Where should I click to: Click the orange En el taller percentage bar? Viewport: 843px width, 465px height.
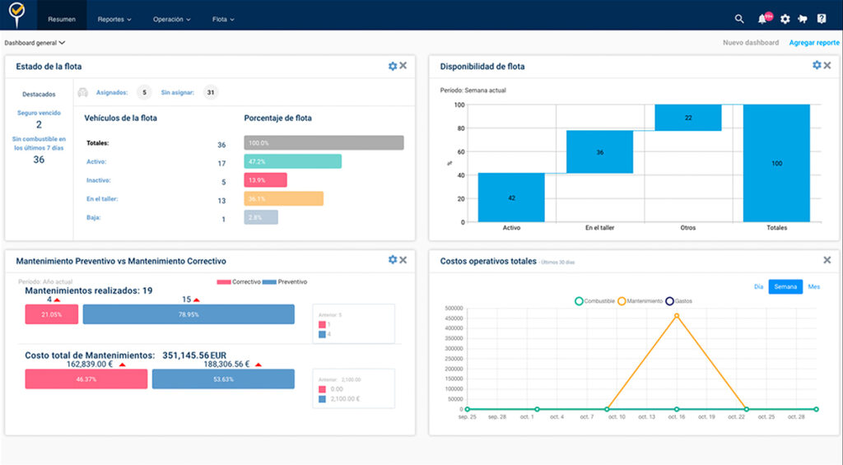click(283, 198)
